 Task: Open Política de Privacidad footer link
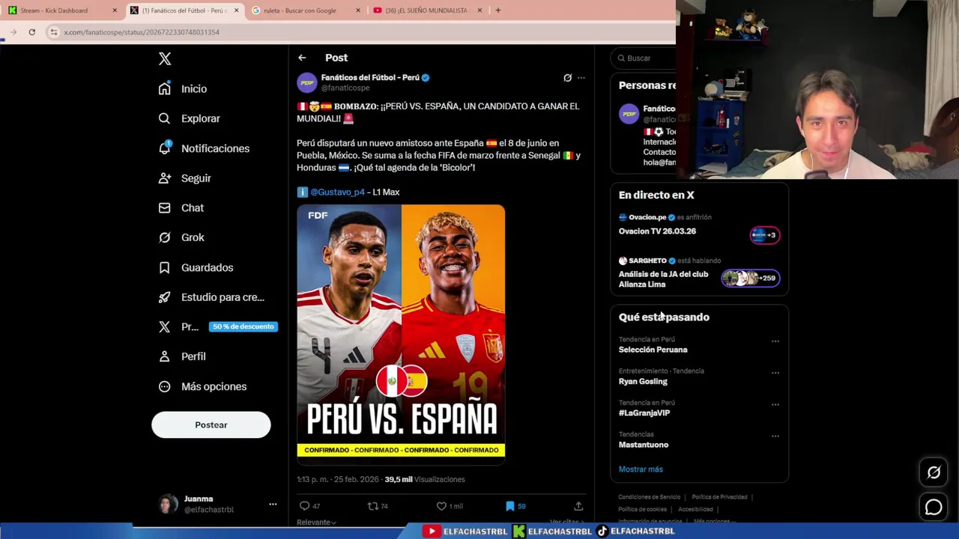click(719, 497)
